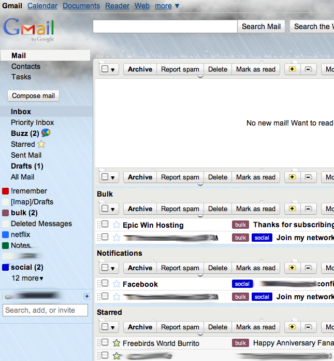Tick select-all checkbox in Notifications toolbar

[105, 268]
